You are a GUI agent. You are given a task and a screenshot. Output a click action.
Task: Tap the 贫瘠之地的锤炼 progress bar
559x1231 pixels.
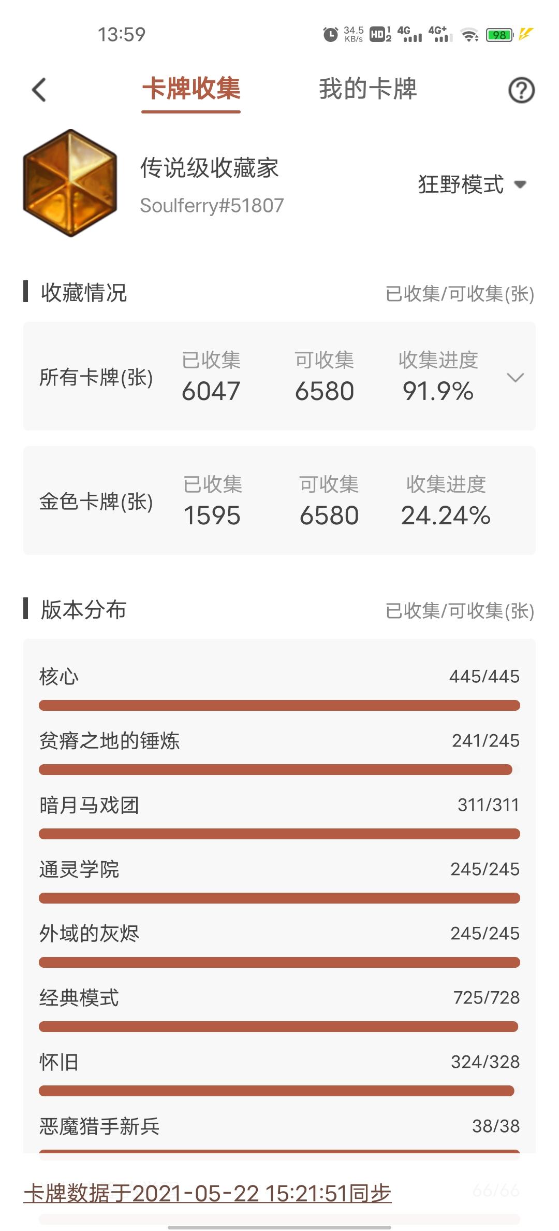(279, 769)
